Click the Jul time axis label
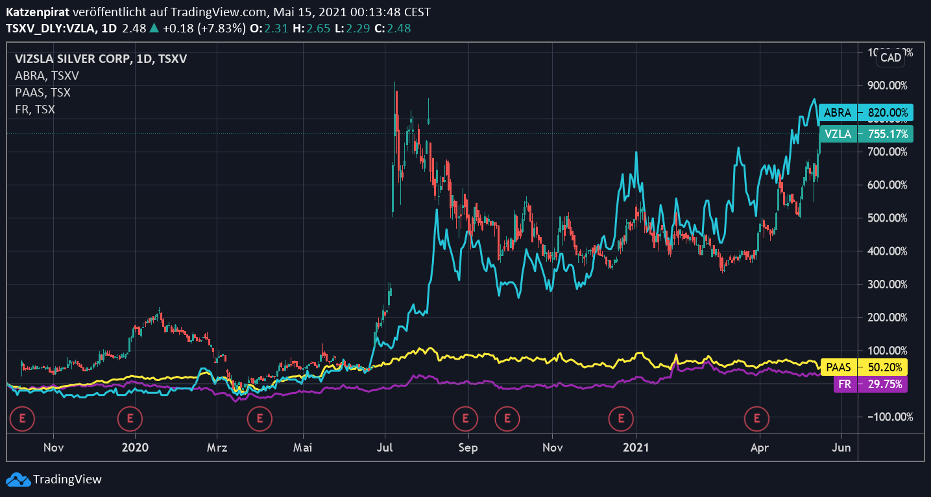This screenshot has height=497, width=931. [x=385, y=447]
